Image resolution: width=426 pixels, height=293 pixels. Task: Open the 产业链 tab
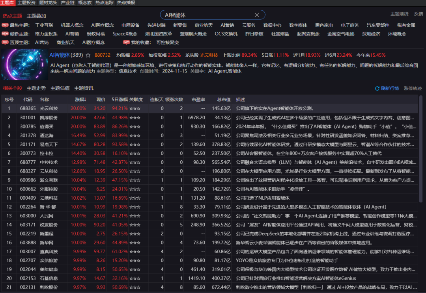68,3
